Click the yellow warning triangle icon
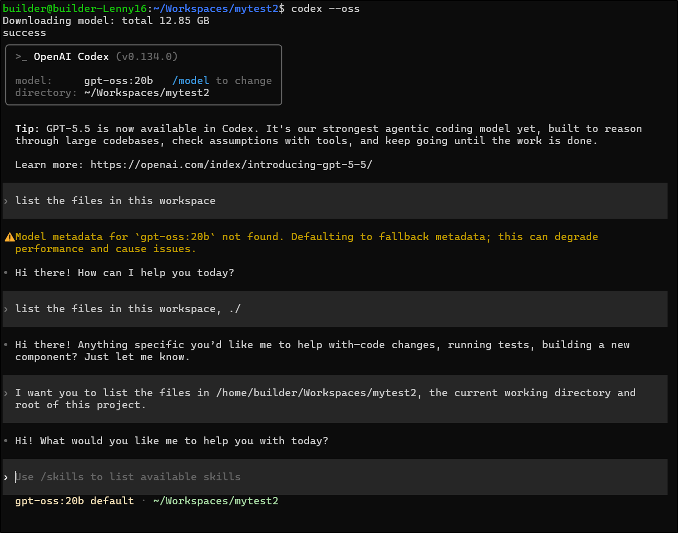The height and width of the screenshot is (533, 678). 9,237
